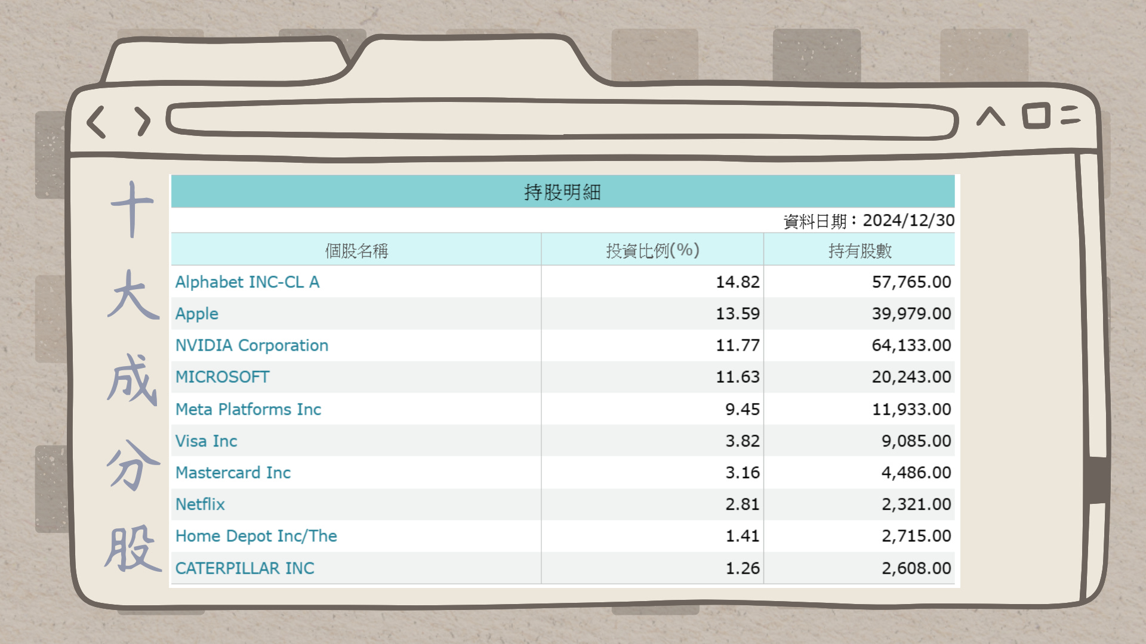Image resolution: width=1146 pixels, height=644 pixels.
Task: Select the 9,085.00 shares cell
Action: pos(860,441)
